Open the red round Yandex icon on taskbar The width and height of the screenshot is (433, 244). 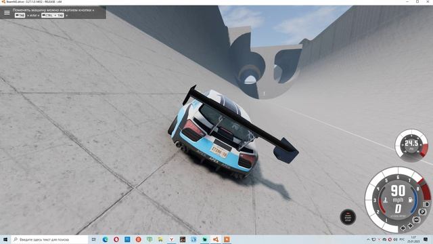138,239
